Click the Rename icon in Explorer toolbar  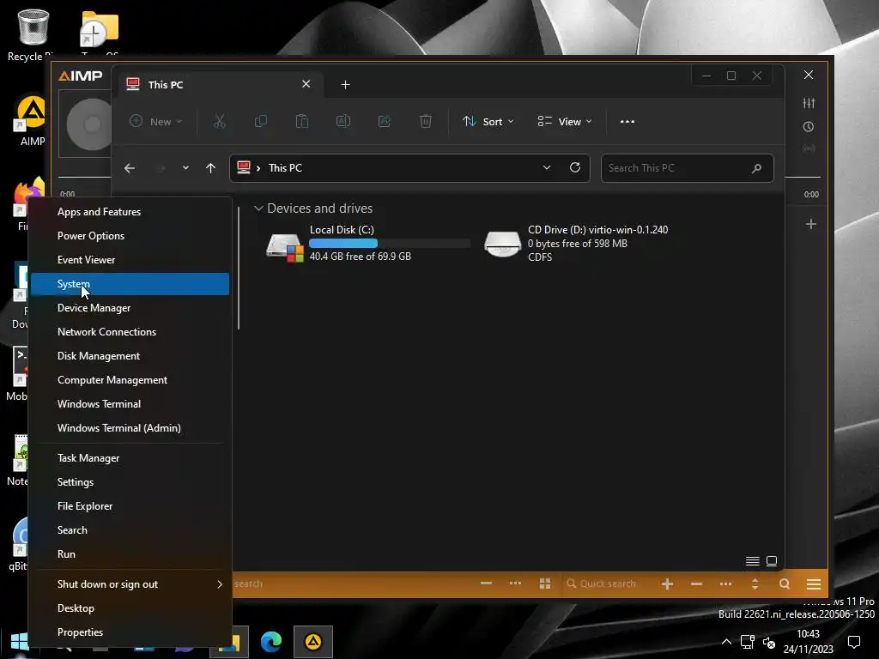(343, 122)
